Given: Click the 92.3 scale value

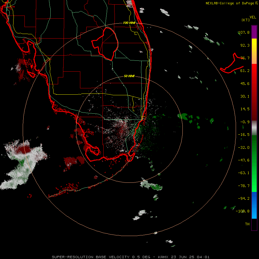Looking at the screenshot, I should click(245, 45).
